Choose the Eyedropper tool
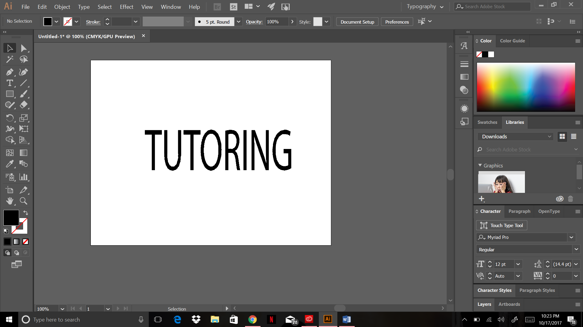 tap(9, 164)
